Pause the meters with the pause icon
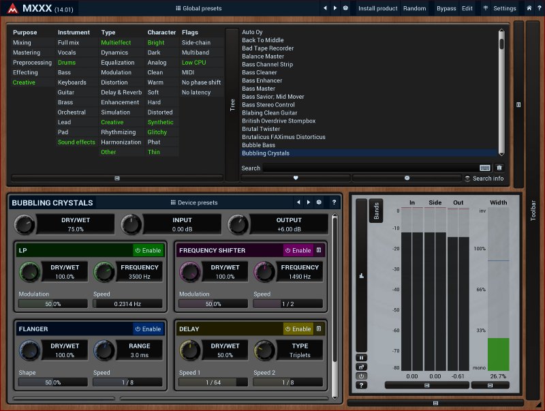Viewport: 545px width, 411px height. click(361, 357)
